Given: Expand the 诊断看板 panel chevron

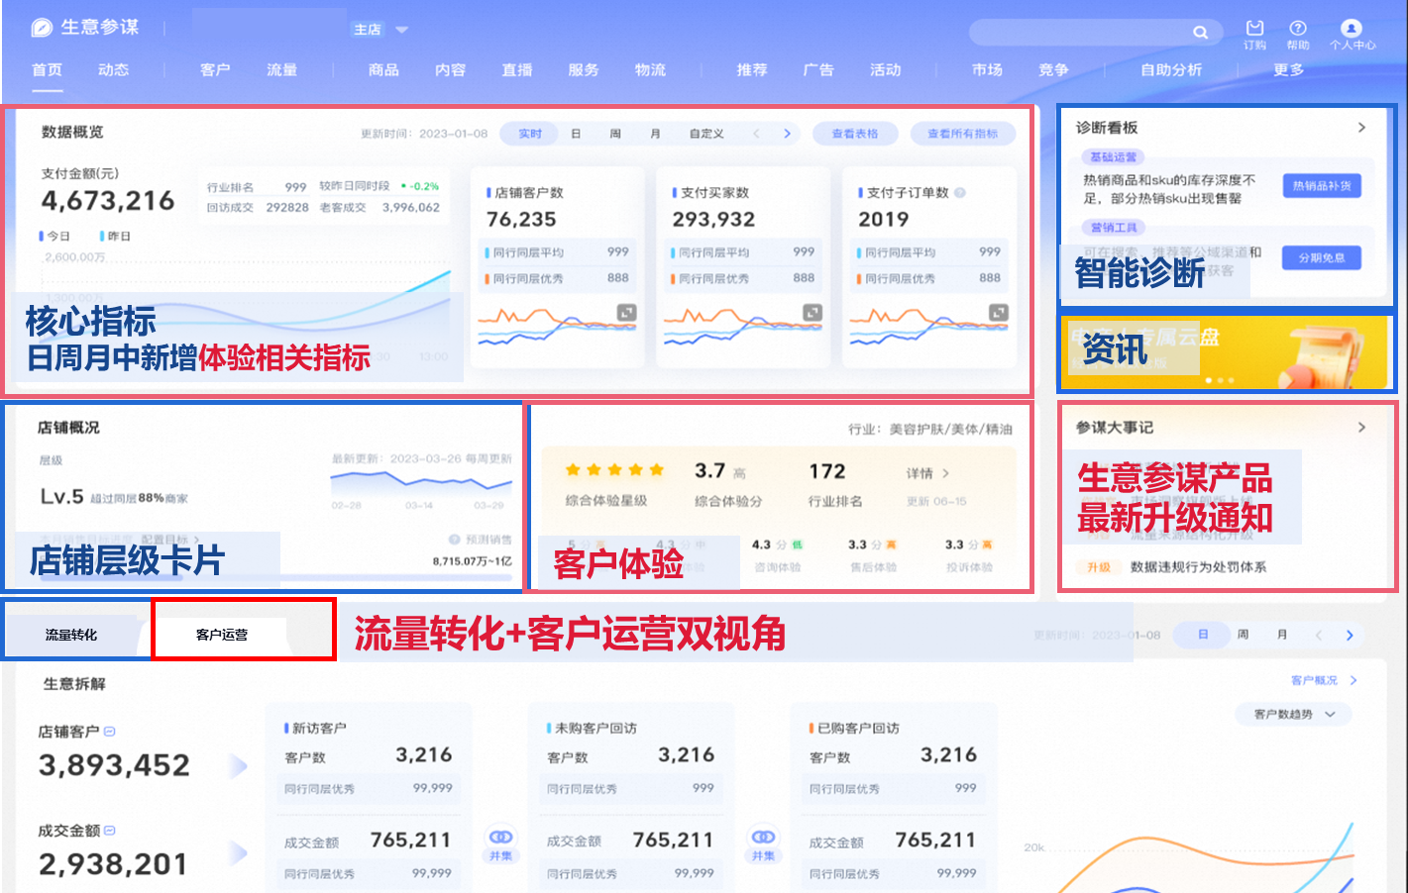Looking at the screenshot, I should tap(1361, 128).
